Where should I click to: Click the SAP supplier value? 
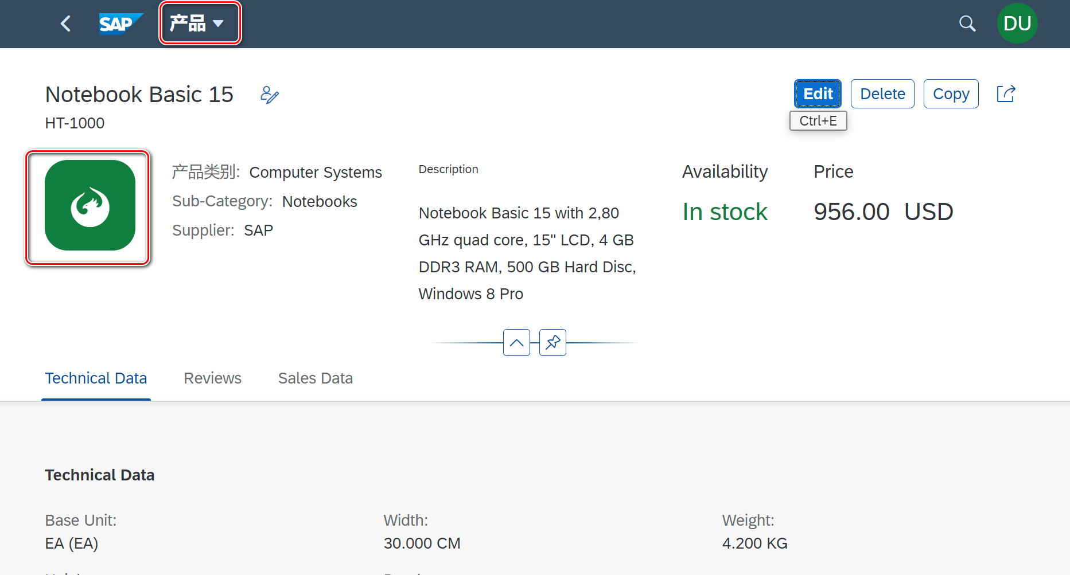click(258, 230)
